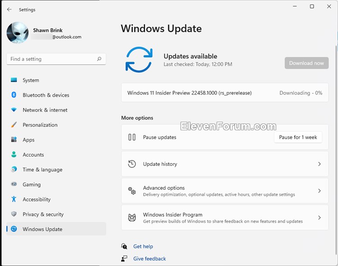Click the Downloading - 0% status text

(301, 93)
